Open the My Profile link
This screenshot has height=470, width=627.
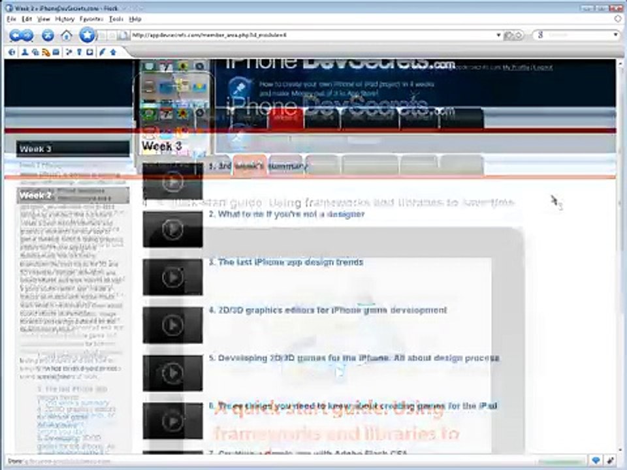516,67
